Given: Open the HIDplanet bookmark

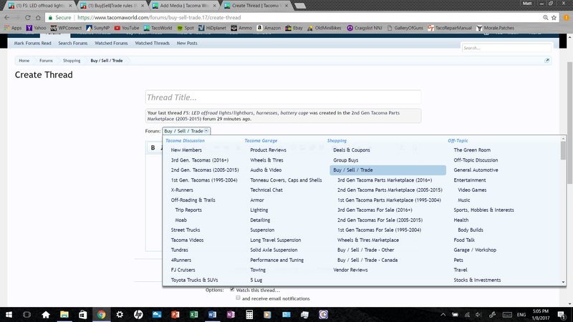Looking at the screenshot, I should point(212,28).
